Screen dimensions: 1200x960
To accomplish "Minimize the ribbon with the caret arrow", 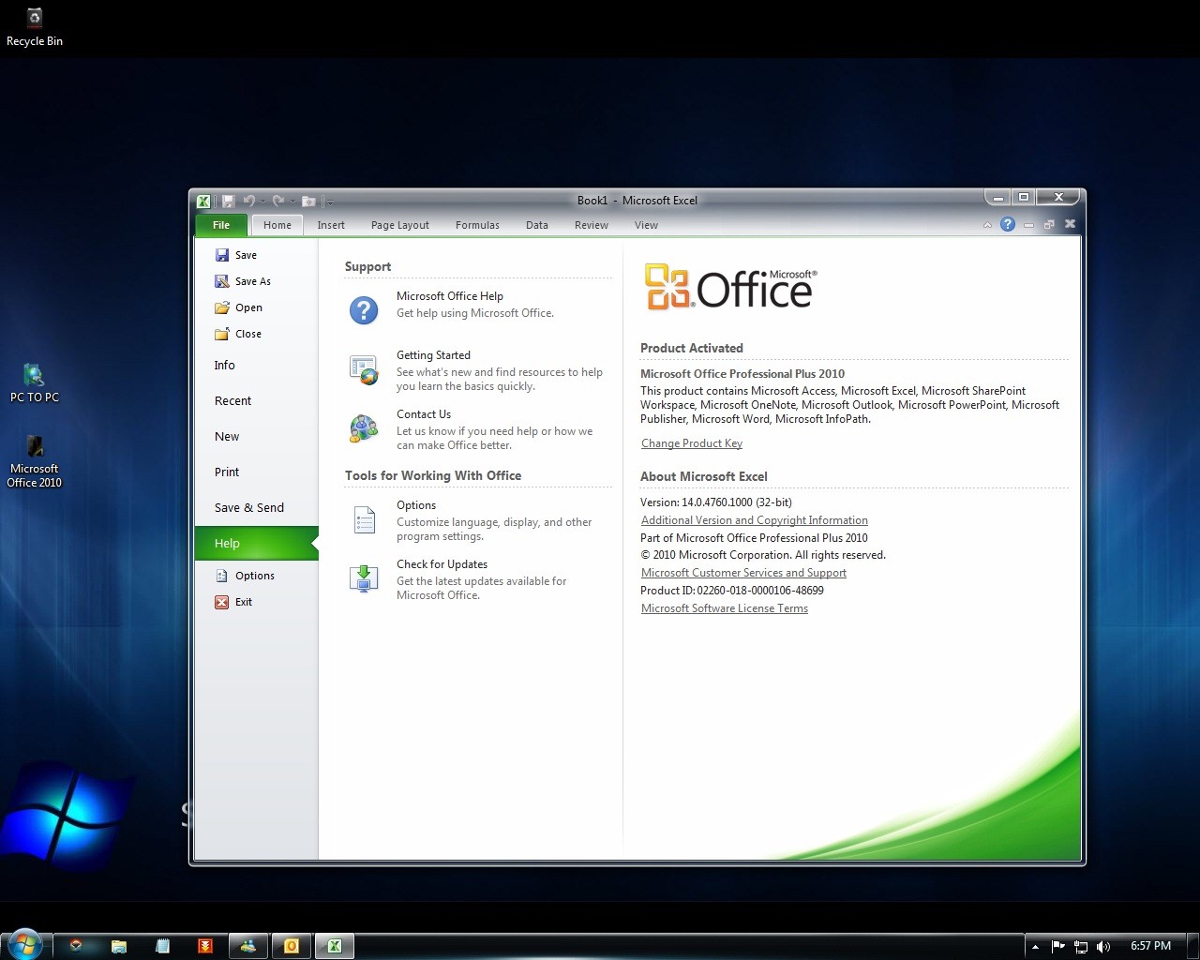I will (x=987, y=225).
